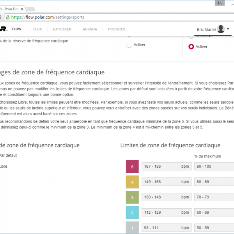
Task: Click the yellow zone 4 color swatch
Action: pyautogui.click(x=132, y=181)
